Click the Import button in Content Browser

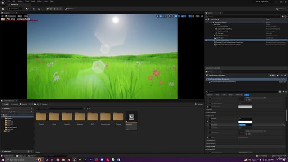[x=14, y=104]
